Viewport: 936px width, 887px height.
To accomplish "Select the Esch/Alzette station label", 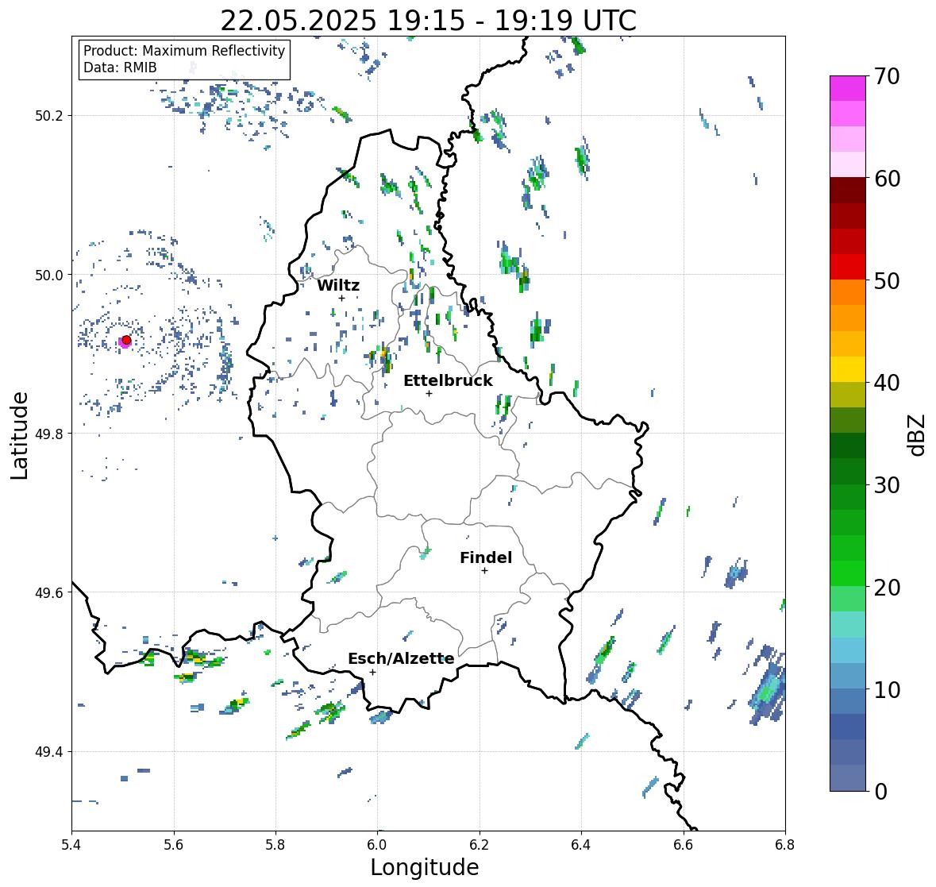I will pos(401,658).
